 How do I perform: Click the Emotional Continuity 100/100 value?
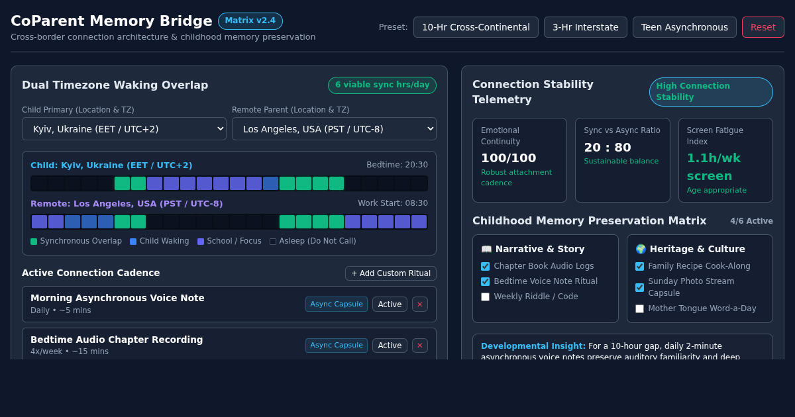pyautogui.click(x=509, y=158)
